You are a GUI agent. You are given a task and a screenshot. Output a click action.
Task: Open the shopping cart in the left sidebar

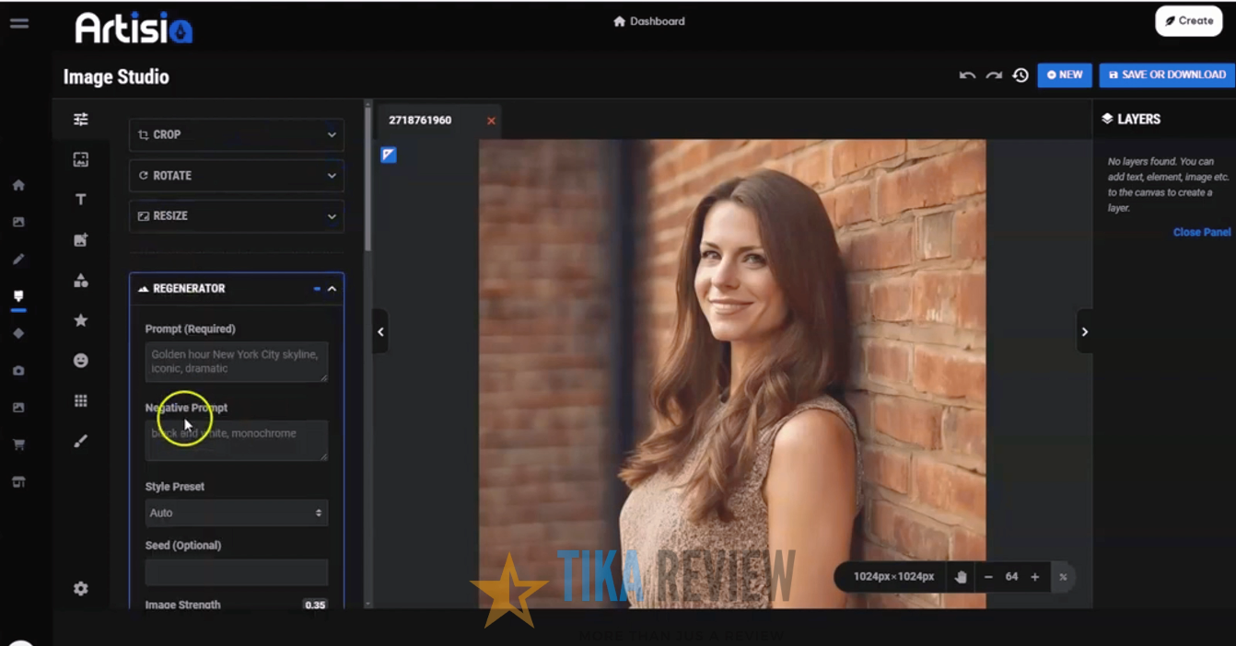tap(18, 444)
